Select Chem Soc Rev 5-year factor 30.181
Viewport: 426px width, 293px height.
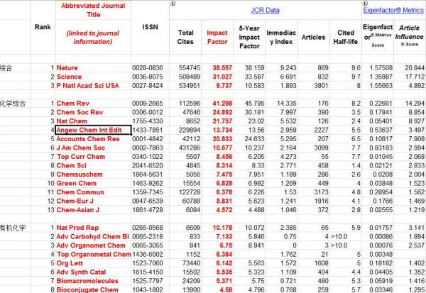254,112
